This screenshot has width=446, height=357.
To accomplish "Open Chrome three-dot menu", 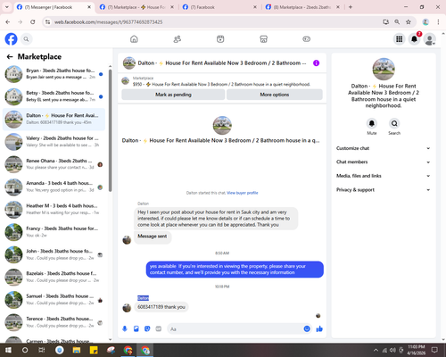I will (x=438, y=21).
